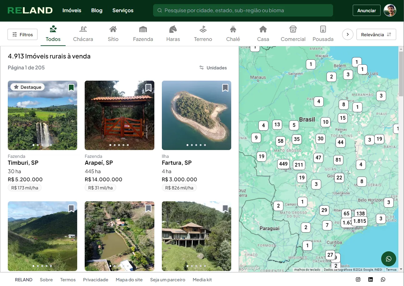Viewport: 404px width, 286px height.
Task: Select the Casa category
Action: pos(263,34)
